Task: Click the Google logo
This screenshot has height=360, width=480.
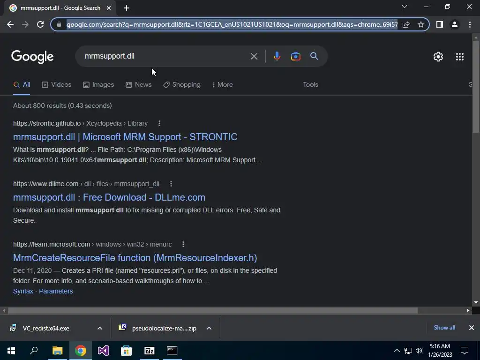Action: (32, 57)
